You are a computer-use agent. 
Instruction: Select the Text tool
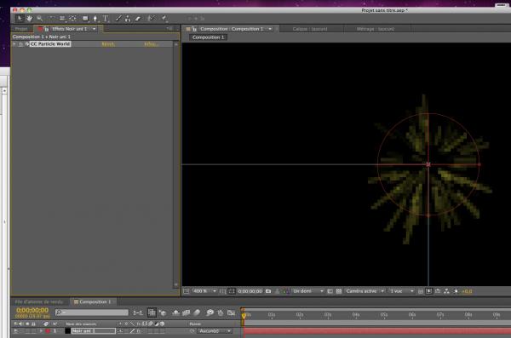106,19
